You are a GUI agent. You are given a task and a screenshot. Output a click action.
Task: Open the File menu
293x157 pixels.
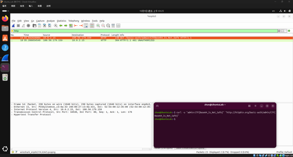(x=13, y=21)
